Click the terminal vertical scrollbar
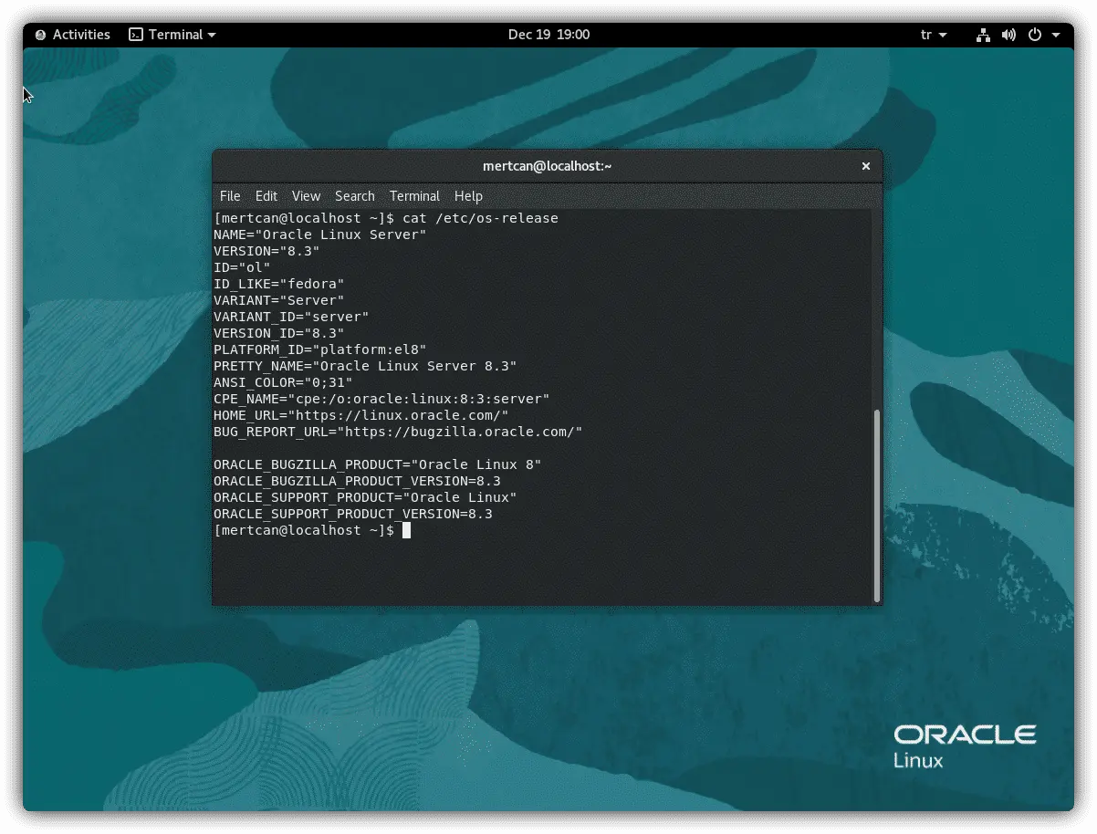The image size is (1097, 834). [877, 506]
